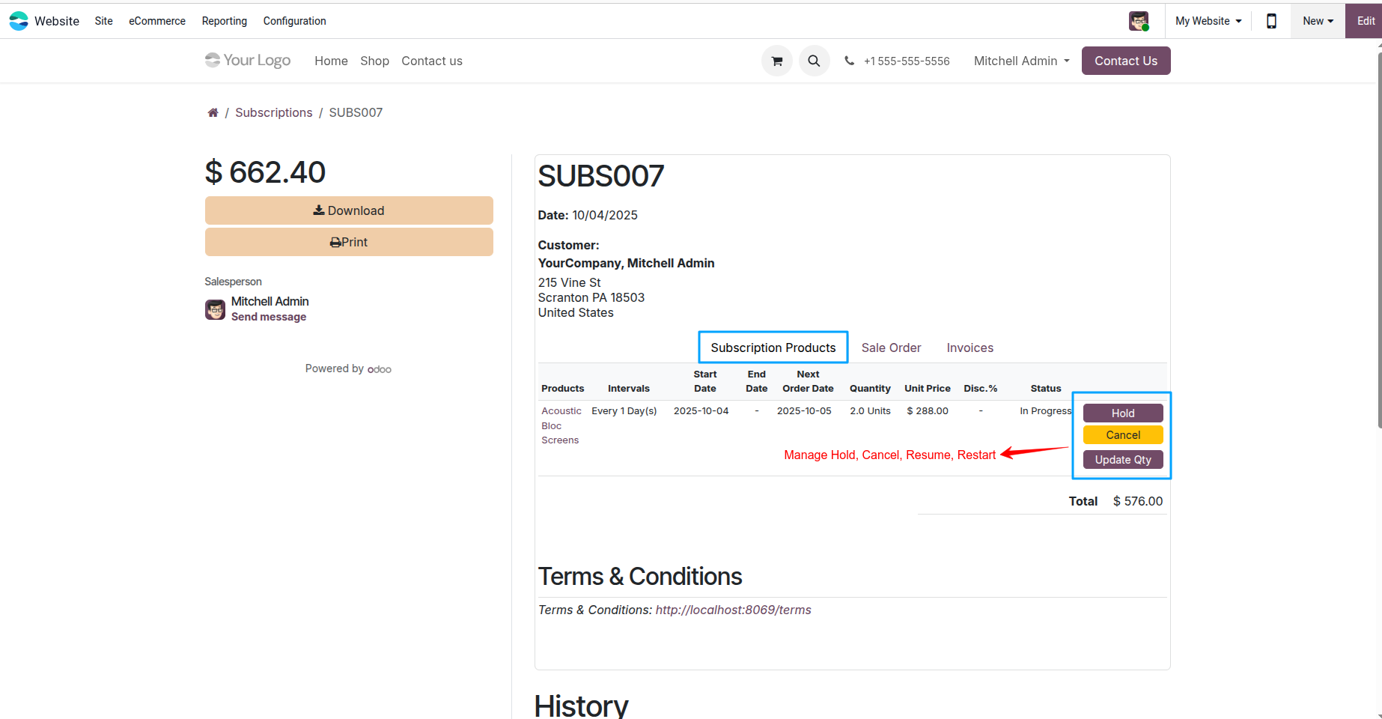Select the Subscription Products tab
The height and width of the screenshot is (719, 1382).
click(x=773, y=348)
